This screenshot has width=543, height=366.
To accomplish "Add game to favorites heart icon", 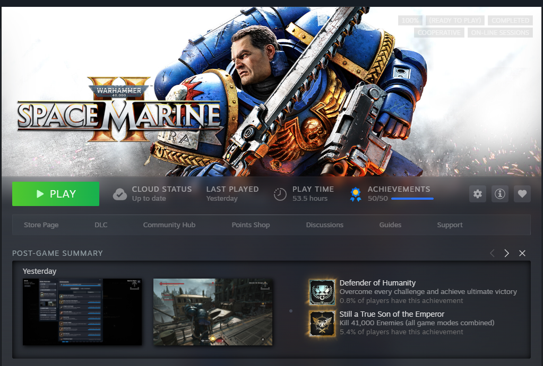I will pyautogui.click(x=522, y=194).
